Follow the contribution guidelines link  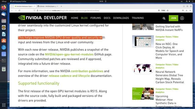coord(87,71)
